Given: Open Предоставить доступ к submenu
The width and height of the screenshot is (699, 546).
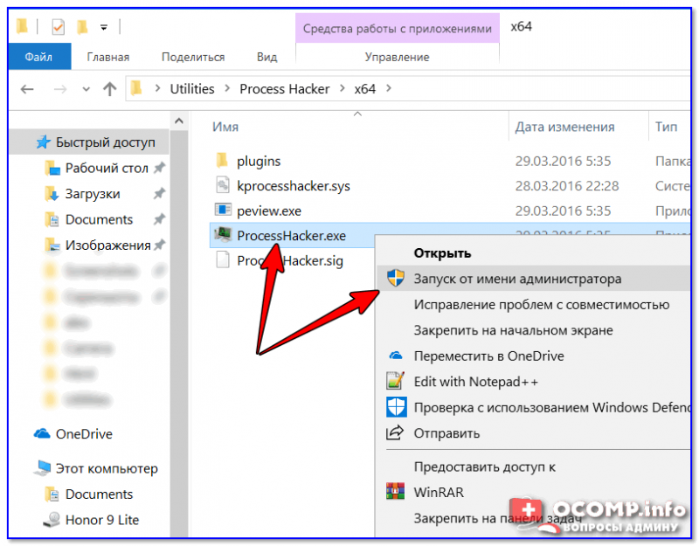Looking at the screenshot, I should [485, 467].
